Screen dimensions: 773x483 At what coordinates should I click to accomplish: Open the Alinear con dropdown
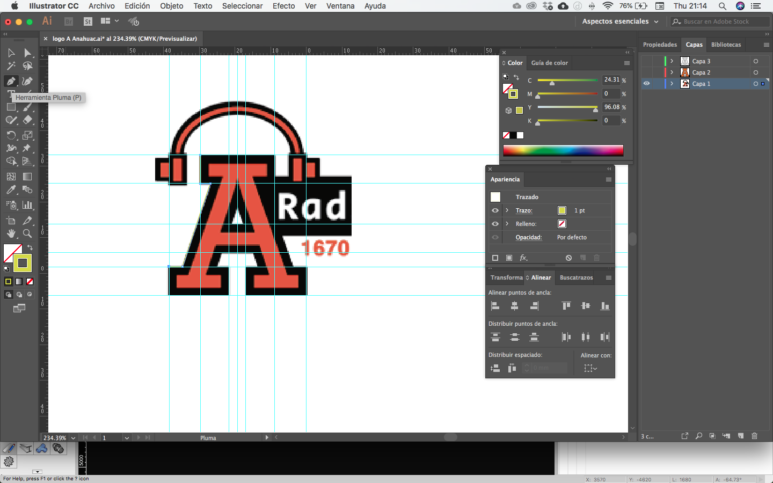(x=590, y=368)
